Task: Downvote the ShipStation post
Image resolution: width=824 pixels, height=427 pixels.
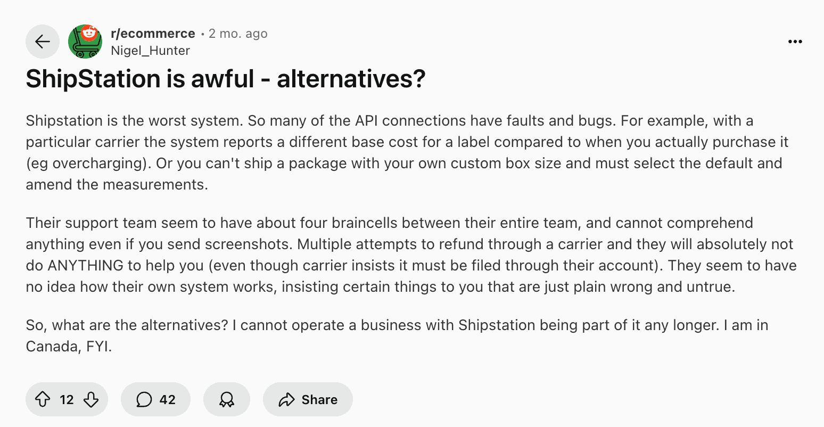Action: (x=91, y=399)
